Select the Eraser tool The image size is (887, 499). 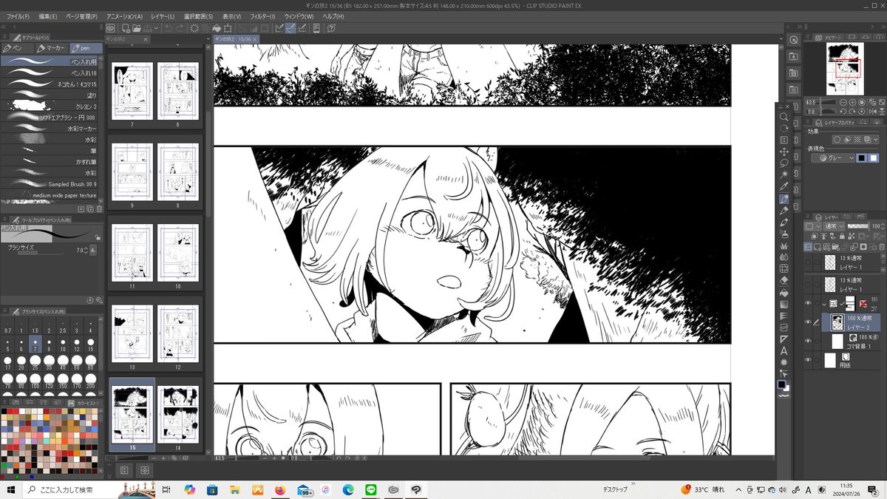pos(784,279)
